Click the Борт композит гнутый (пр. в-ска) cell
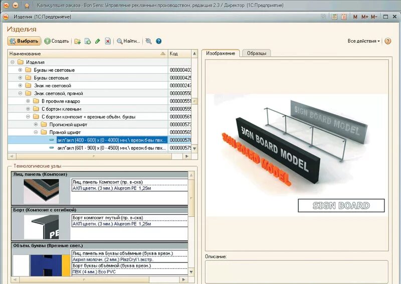Image resolution: width=401 pixels, height=284 pixels. pyautogui.click(x=130, y=218)
